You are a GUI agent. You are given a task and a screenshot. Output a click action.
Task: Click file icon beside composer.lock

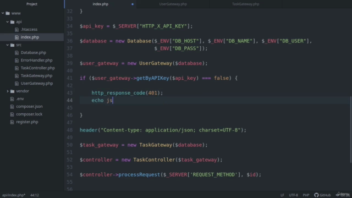coord(12,114)
